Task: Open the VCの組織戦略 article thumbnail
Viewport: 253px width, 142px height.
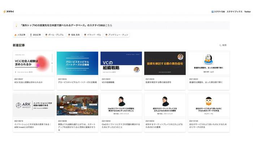Action: (121, 63)
